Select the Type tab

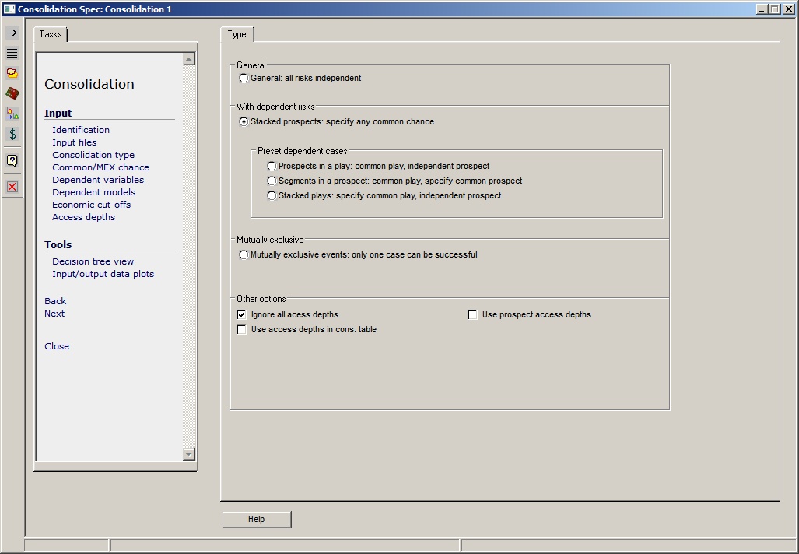pyautogui.click(x=237, y=34)
